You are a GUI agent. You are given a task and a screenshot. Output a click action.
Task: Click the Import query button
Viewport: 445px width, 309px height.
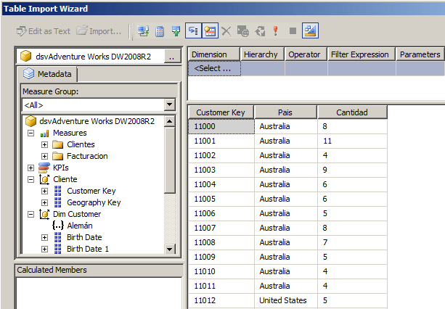click(x=99, y=31)
